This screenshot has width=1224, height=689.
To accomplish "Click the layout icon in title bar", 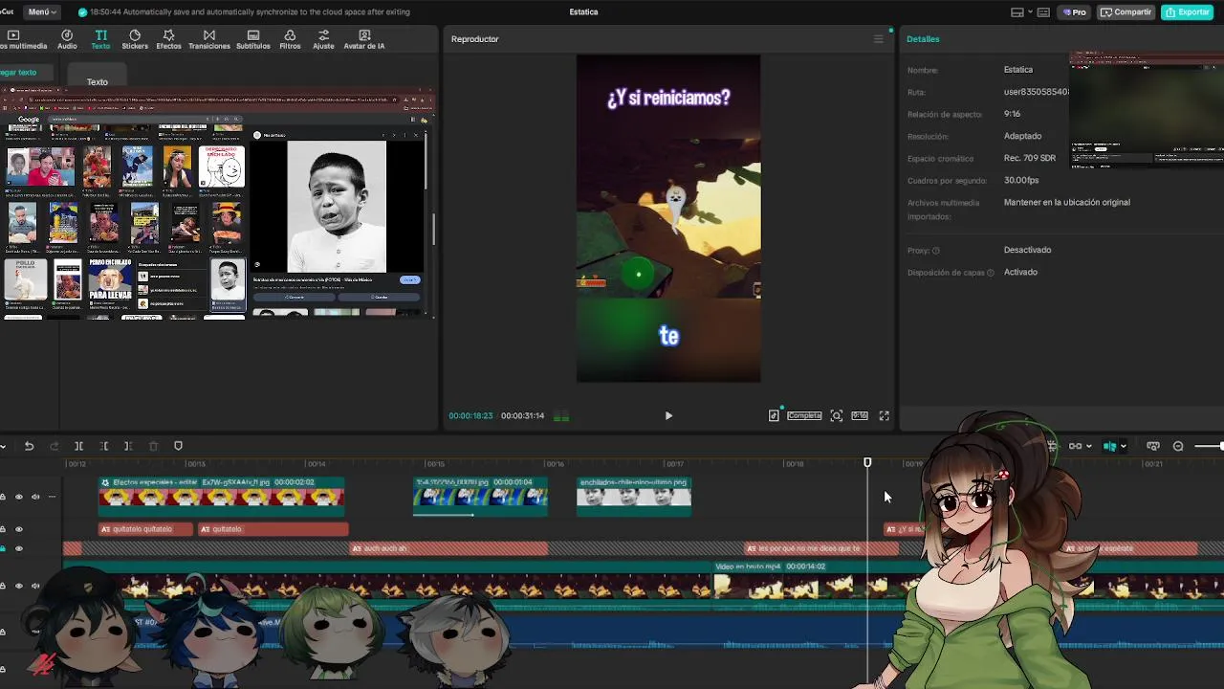I will pos(1017,12).
